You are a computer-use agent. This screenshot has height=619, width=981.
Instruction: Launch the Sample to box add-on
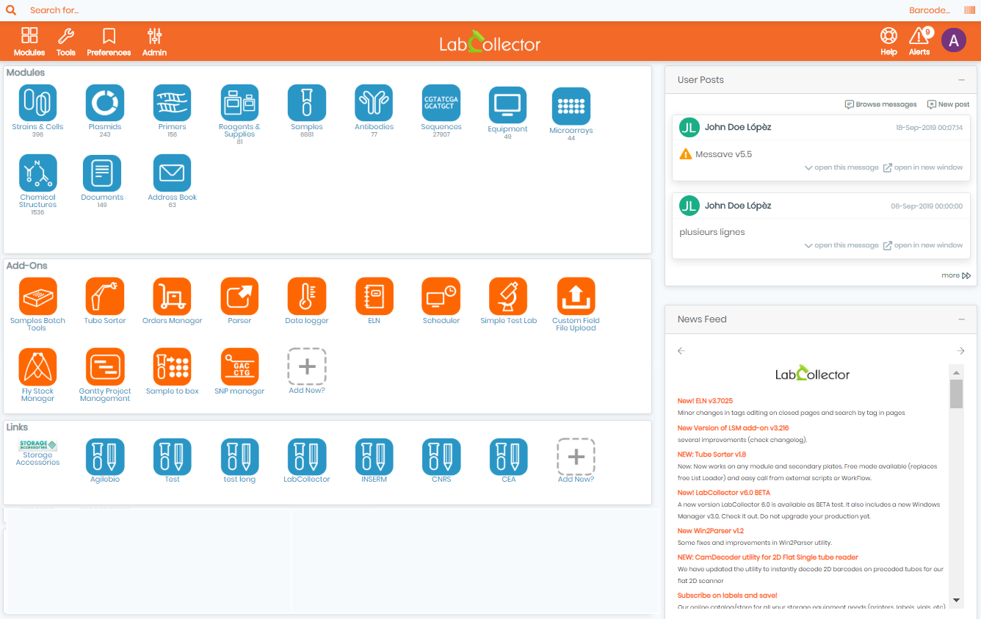point(172,367)
